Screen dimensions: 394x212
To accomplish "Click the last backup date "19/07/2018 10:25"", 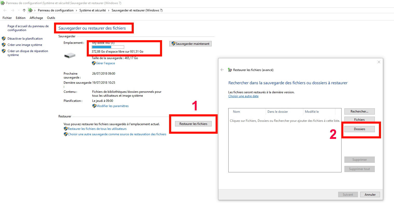I will [x=104, y=83].
